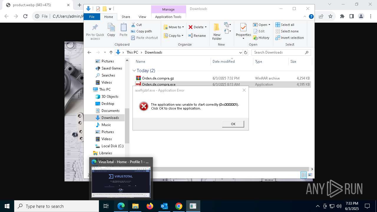Click the Manage contextual tab
The height and width of the screenshot is (212, 377).
(x=168, y=9)
